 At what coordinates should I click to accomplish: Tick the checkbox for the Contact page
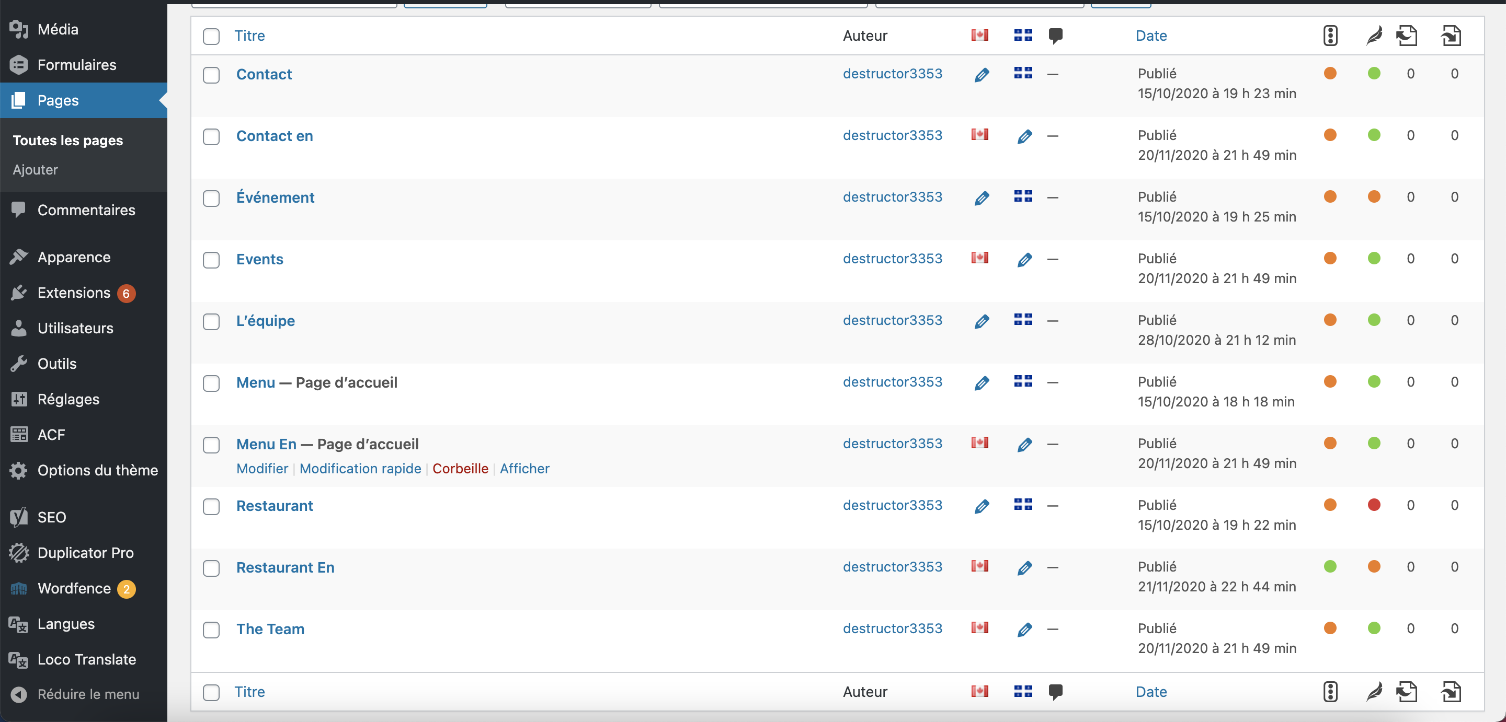[211, 75]
